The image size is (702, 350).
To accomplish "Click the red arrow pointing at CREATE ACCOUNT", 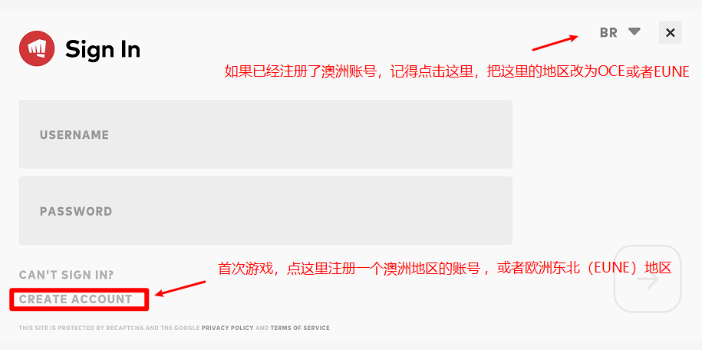I will [x=180, y=289].
